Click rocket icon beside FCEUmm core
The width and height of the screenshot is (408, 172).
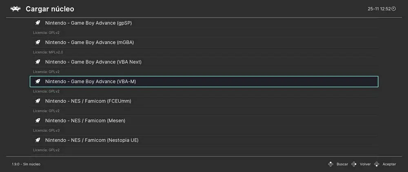click(38, 101)
